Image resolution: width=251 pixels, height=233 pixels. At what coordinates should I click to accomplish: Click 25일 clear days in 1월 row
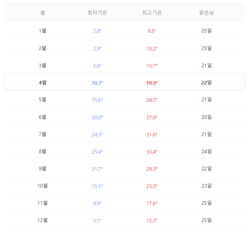pos(206,31)
